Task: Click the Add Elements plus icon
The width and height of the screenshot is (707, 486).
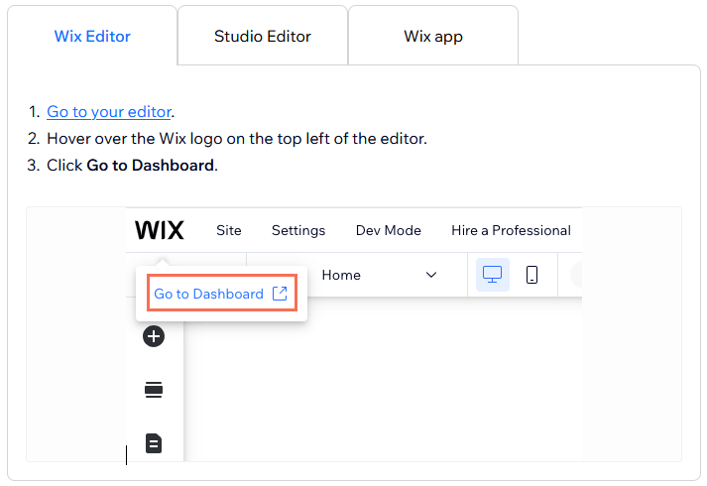Action: tap(154, 336)
